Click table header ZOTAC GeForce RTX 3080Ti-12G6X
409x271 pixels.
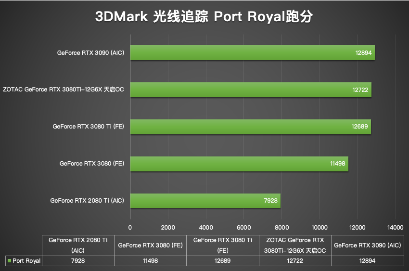[x=295, y=245]
